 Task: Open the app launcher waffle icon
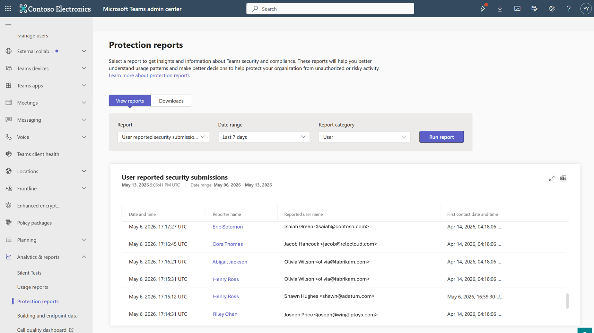click(8, 9)
